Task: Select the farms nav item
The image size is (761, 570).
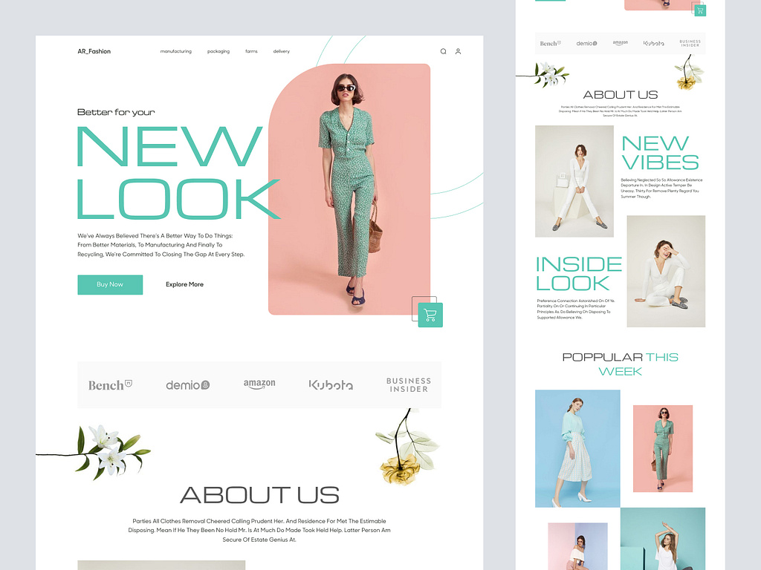Action: tap(251, 51)
